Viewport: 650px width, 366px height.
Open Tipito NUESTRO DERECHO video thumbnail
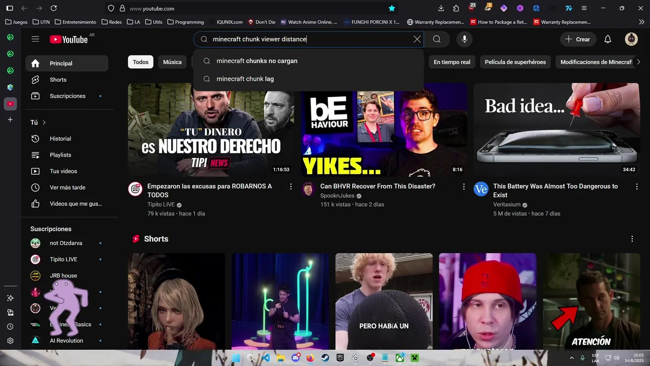(211, 130)
